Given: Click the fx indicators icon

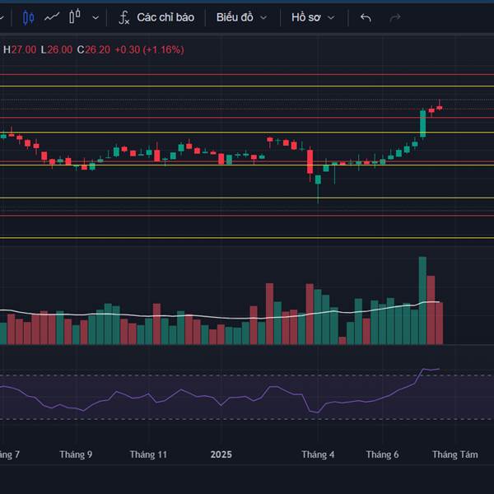Looking at the screenshot, I should (x=123, y=17).
